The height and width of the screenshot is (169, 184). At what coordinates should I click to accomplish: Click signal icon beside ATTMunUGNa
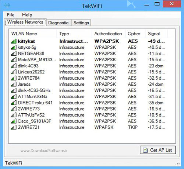click(x=14, y=97)
